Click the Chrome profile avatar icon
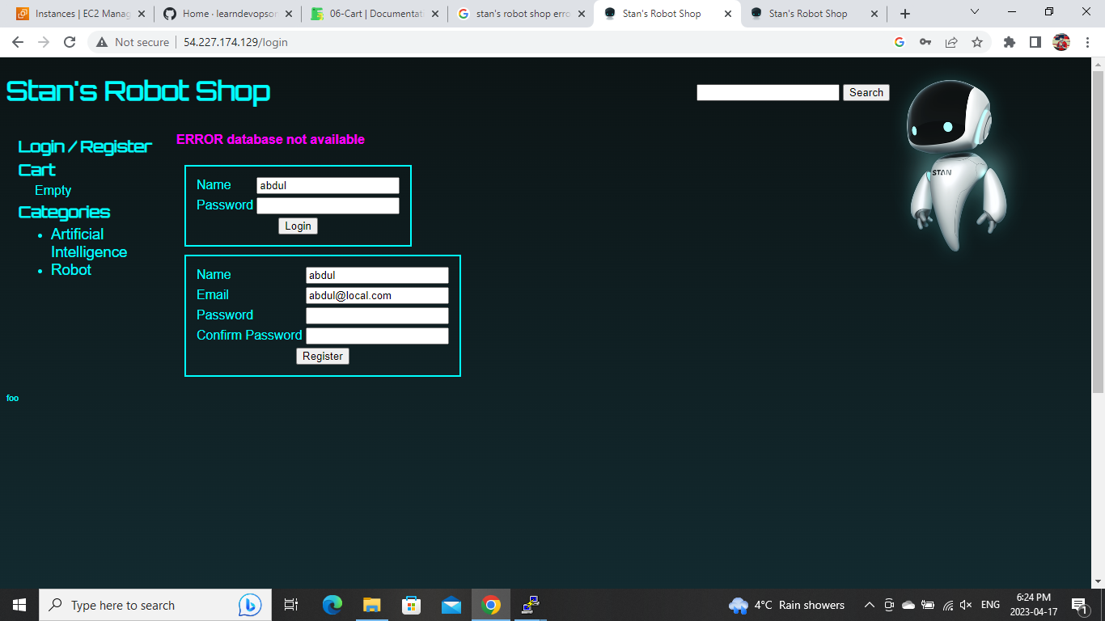This screenshot has height=621, width=1105. coord(1060,41)
